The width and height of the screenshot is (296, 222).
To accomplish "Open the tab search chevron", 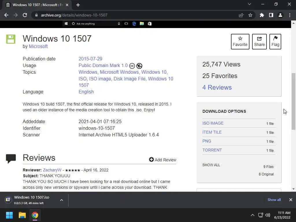I will tap(249, 4).
